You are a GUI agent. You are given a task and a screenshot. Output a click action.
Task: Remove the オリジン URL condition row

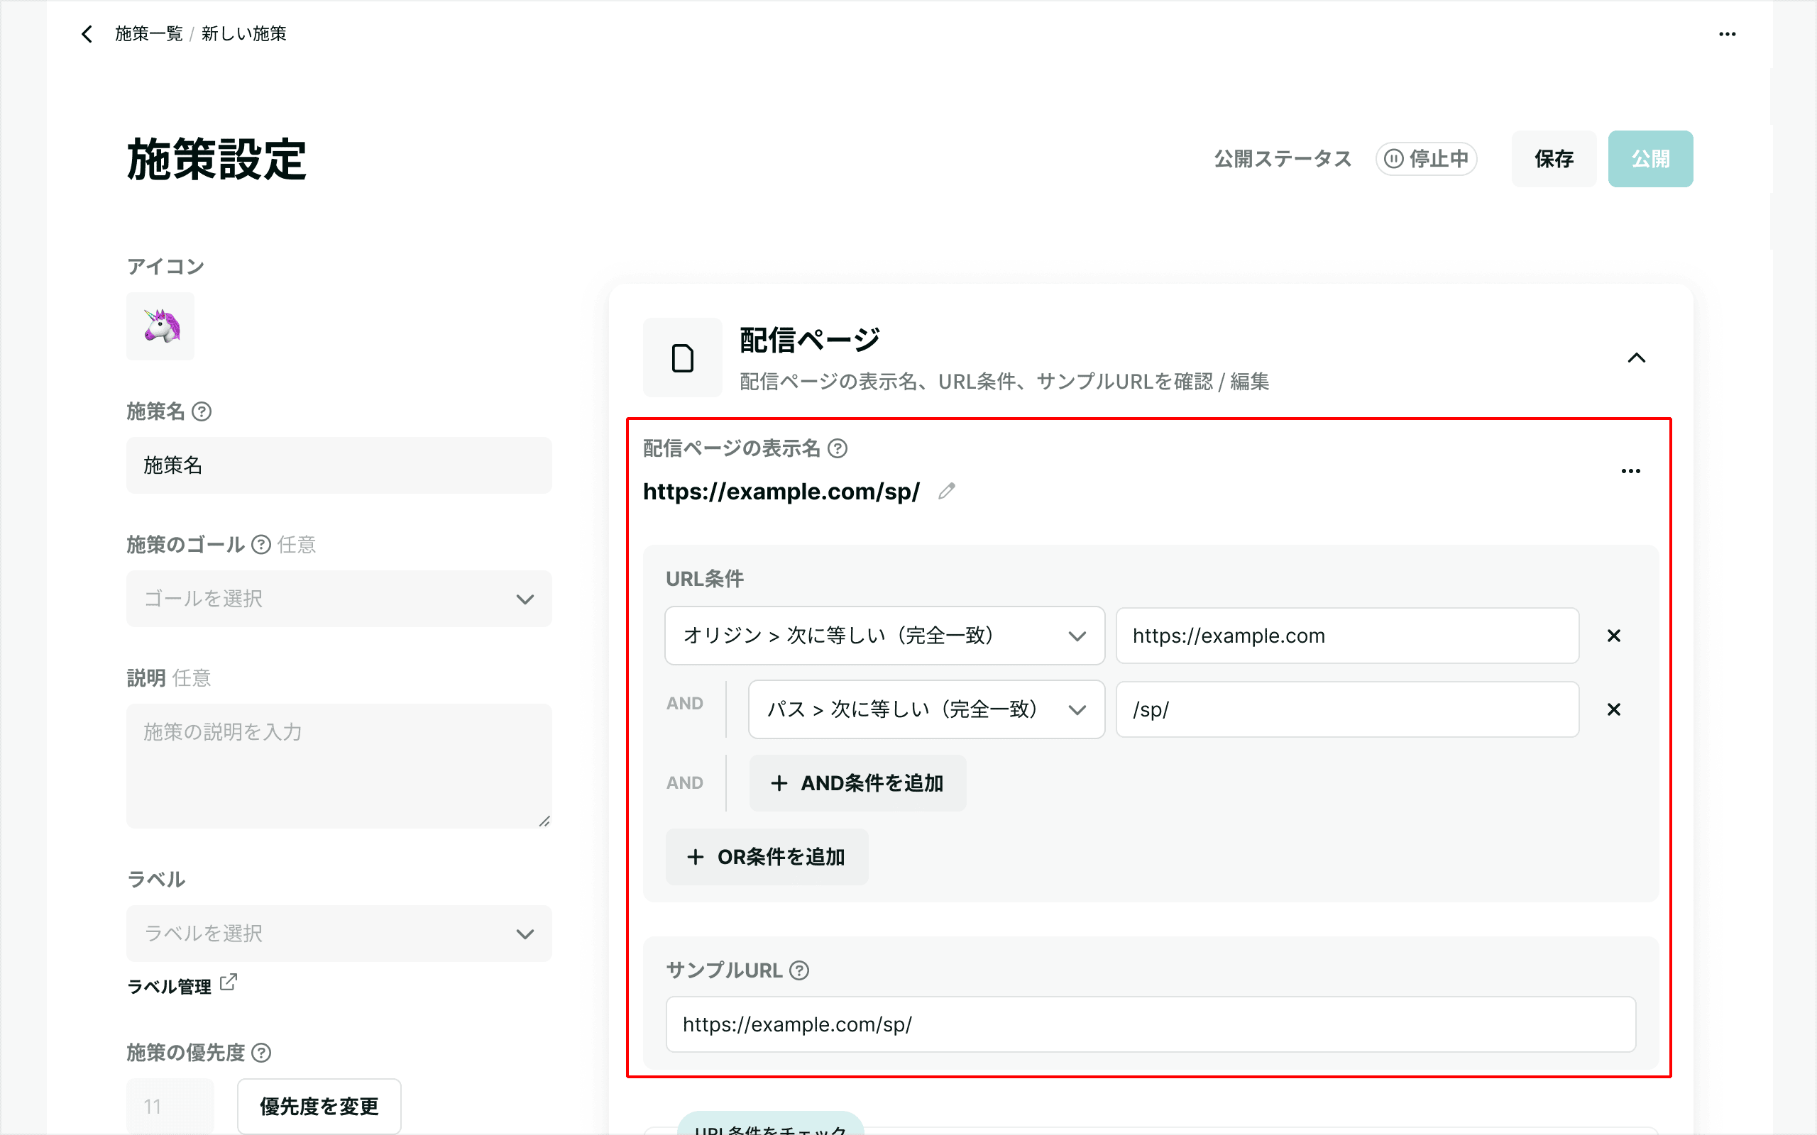click(1613, 636)
